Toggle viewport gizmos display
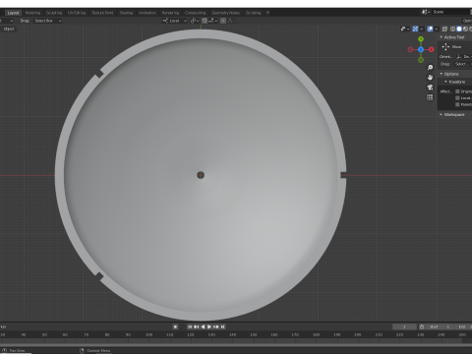Screen dimensions: 472x354 point(415,29)
